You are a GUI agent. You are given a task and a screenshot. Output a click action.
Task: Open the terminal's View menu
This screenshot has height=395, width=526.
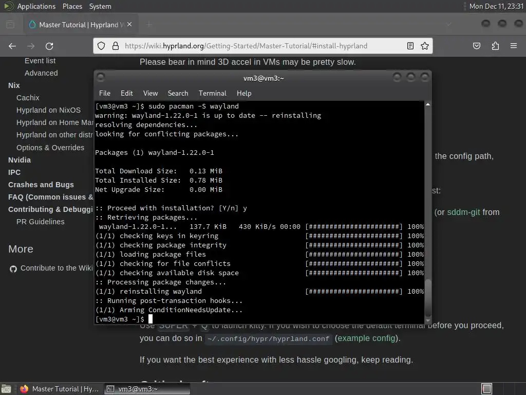click(x=151, y=94)
